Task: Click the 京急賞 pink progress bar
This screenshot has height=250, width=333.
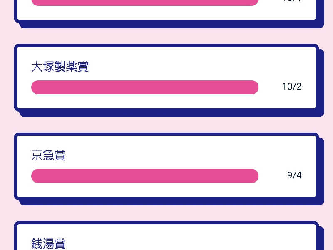Action: pyautogui.click(x=145, y=176)
